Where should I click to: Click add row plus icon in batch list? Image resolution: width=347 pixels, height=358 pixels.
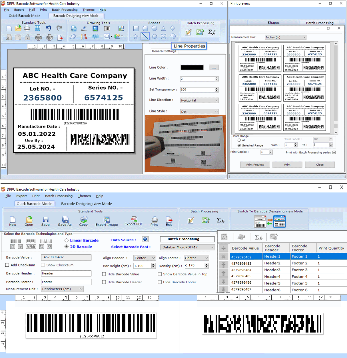tap(223, 248)
